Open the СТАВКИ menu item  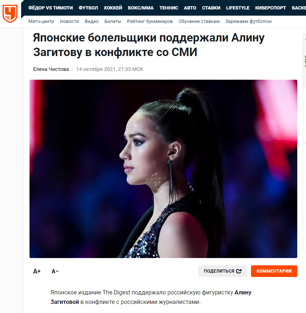(x=211, y=8)
